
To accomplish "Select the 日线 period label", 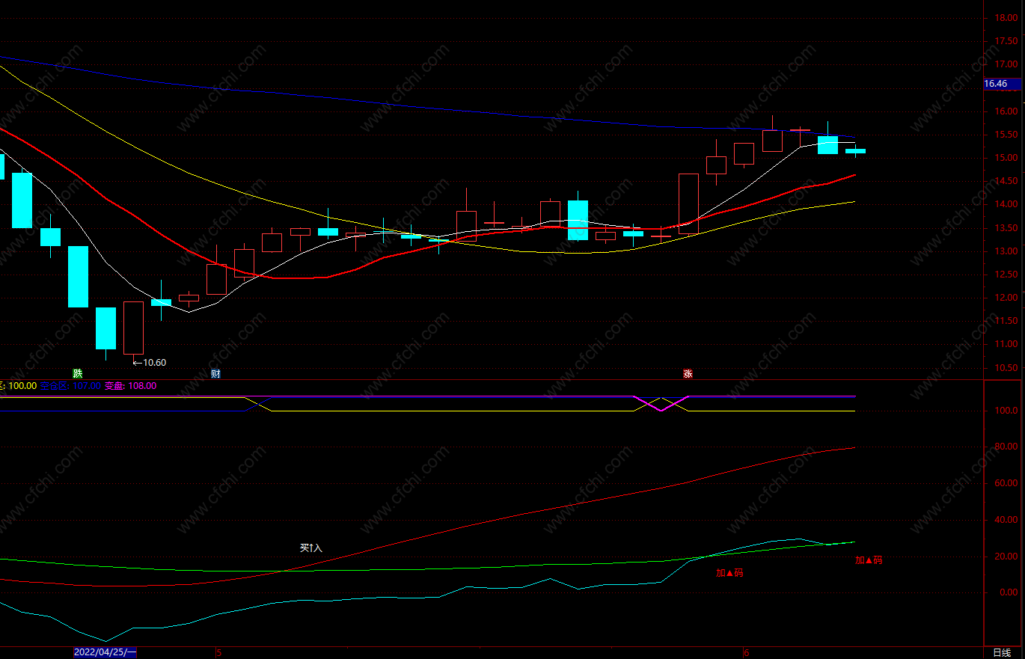I will pos(1001,653).
